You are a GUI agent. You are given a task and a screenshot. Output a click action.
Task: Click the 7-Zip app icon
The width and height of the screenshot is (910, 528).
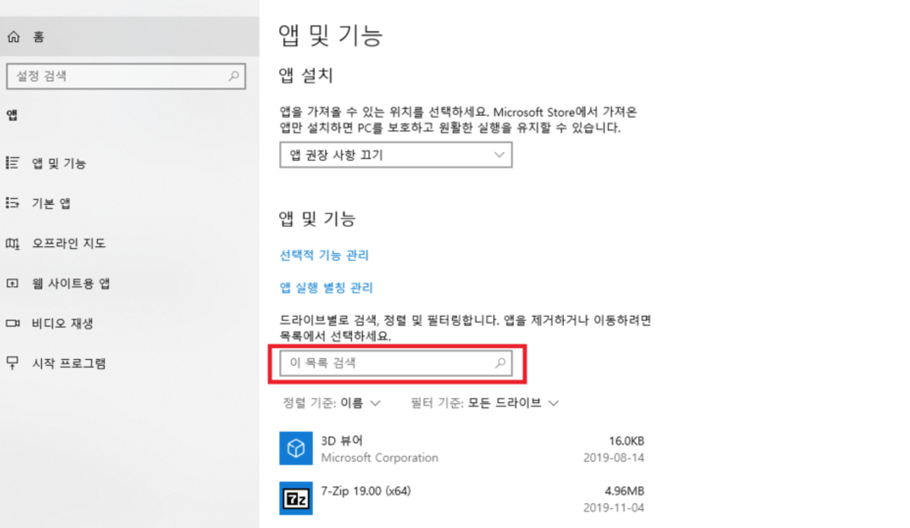(x=296, y=499)
